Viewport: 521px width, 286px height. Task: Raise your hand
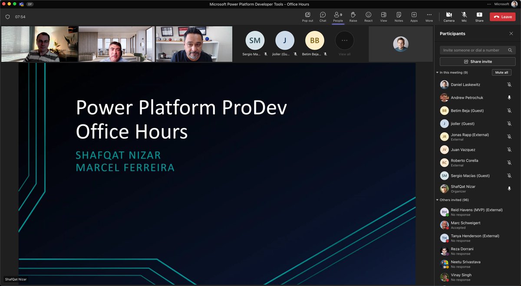[353, 17]
